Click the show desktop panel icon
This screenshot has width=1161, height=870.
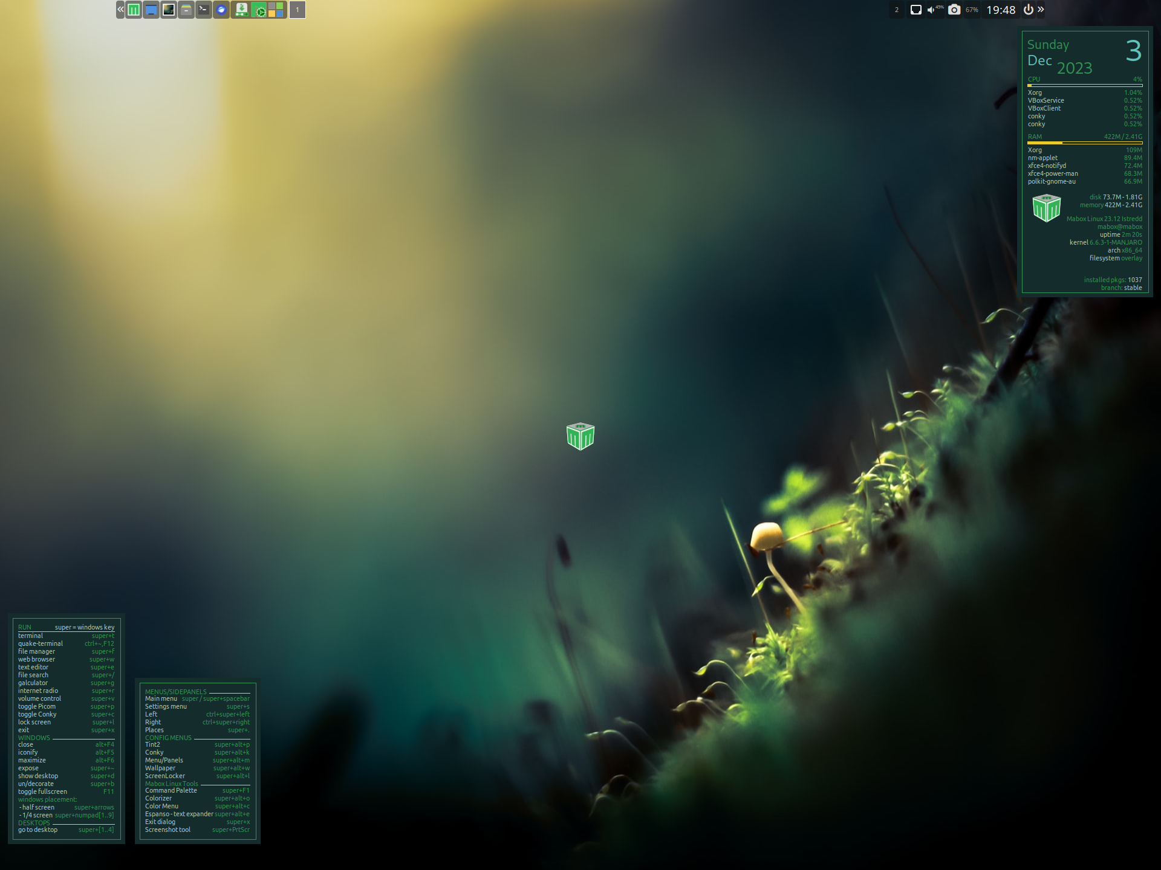tap(151, 10)
